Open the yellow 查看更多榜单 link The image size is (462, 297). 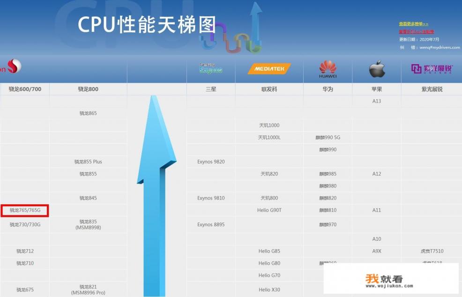[x=413, y=24]
